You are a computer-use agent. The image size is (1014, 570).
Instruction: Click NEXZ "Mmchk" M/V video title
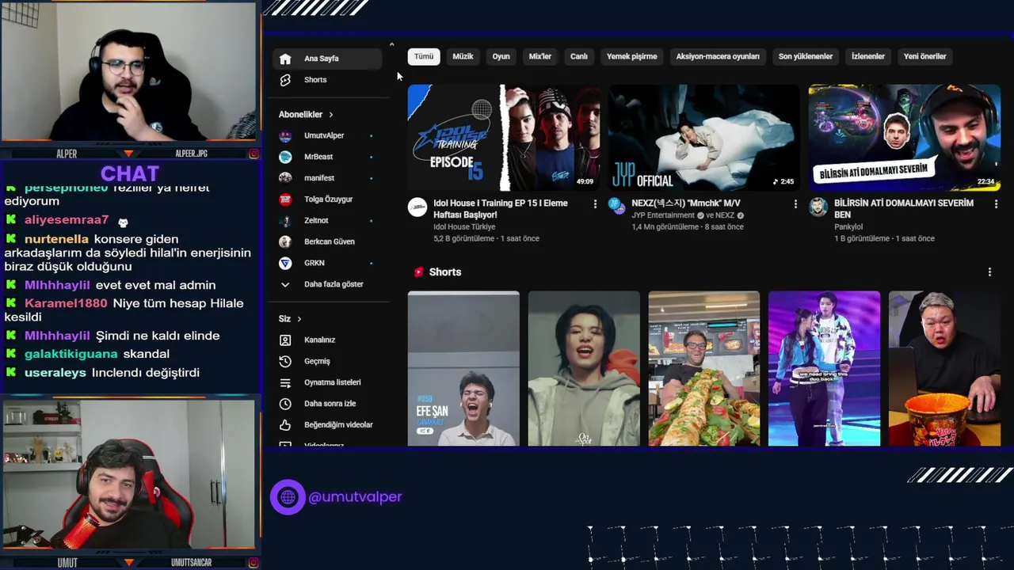pos(686,203)
